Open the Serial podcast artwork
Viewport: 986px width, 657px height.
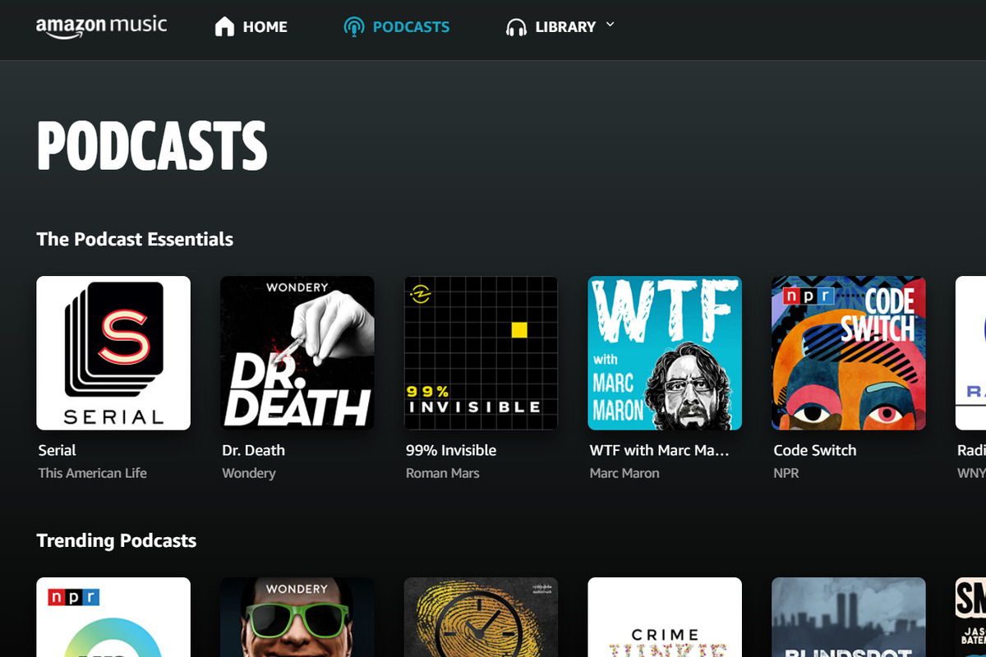click(x=113, y=352)
